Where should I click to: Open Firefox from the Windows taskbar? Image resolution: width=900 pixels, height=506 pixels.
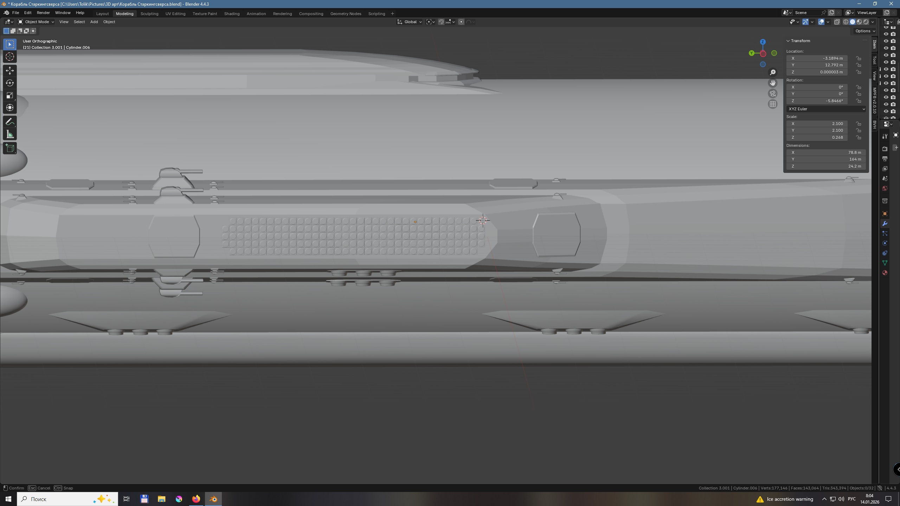point(196,499)
